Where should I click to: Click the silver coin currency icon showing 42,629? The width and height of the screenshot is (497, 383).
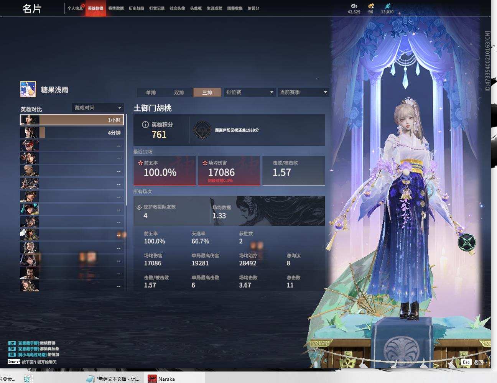[x=354, y=6]
